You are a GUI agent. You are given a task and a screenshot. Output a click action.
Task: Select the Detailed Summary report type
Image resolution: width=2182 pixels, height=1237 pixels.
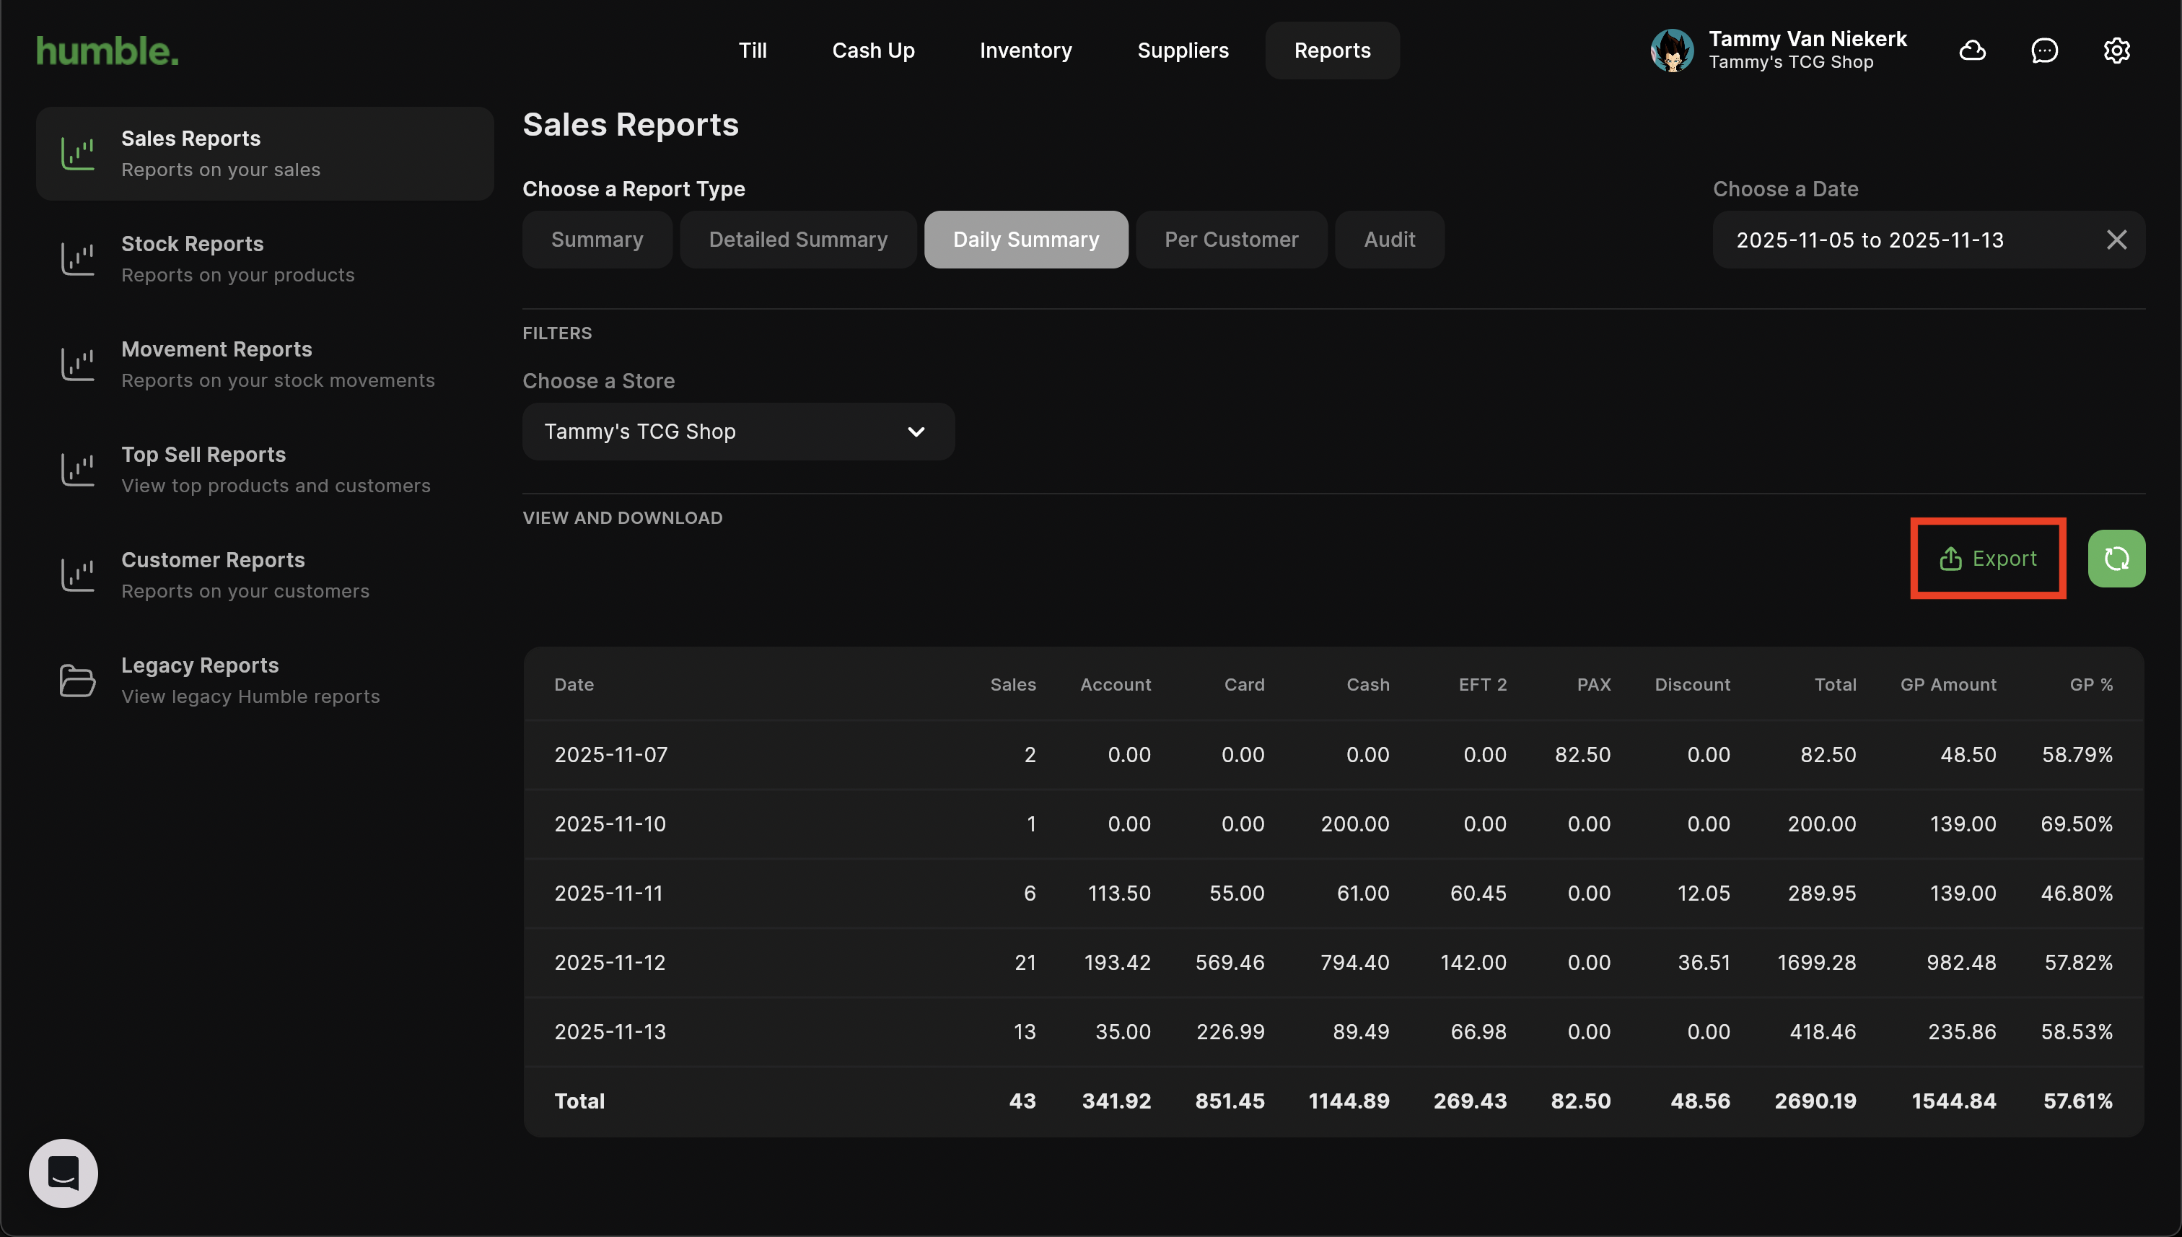[x=797, y=240]
